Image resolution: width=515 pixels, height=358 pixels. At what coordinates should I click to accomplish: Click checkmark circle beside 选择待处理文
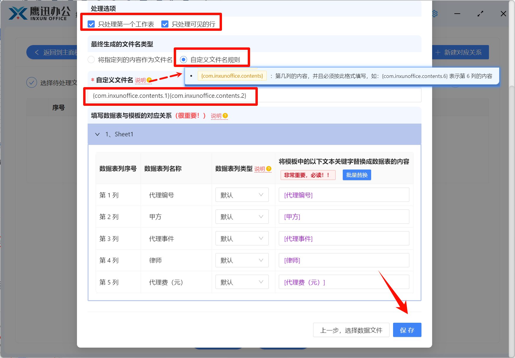tap(32, 82)
